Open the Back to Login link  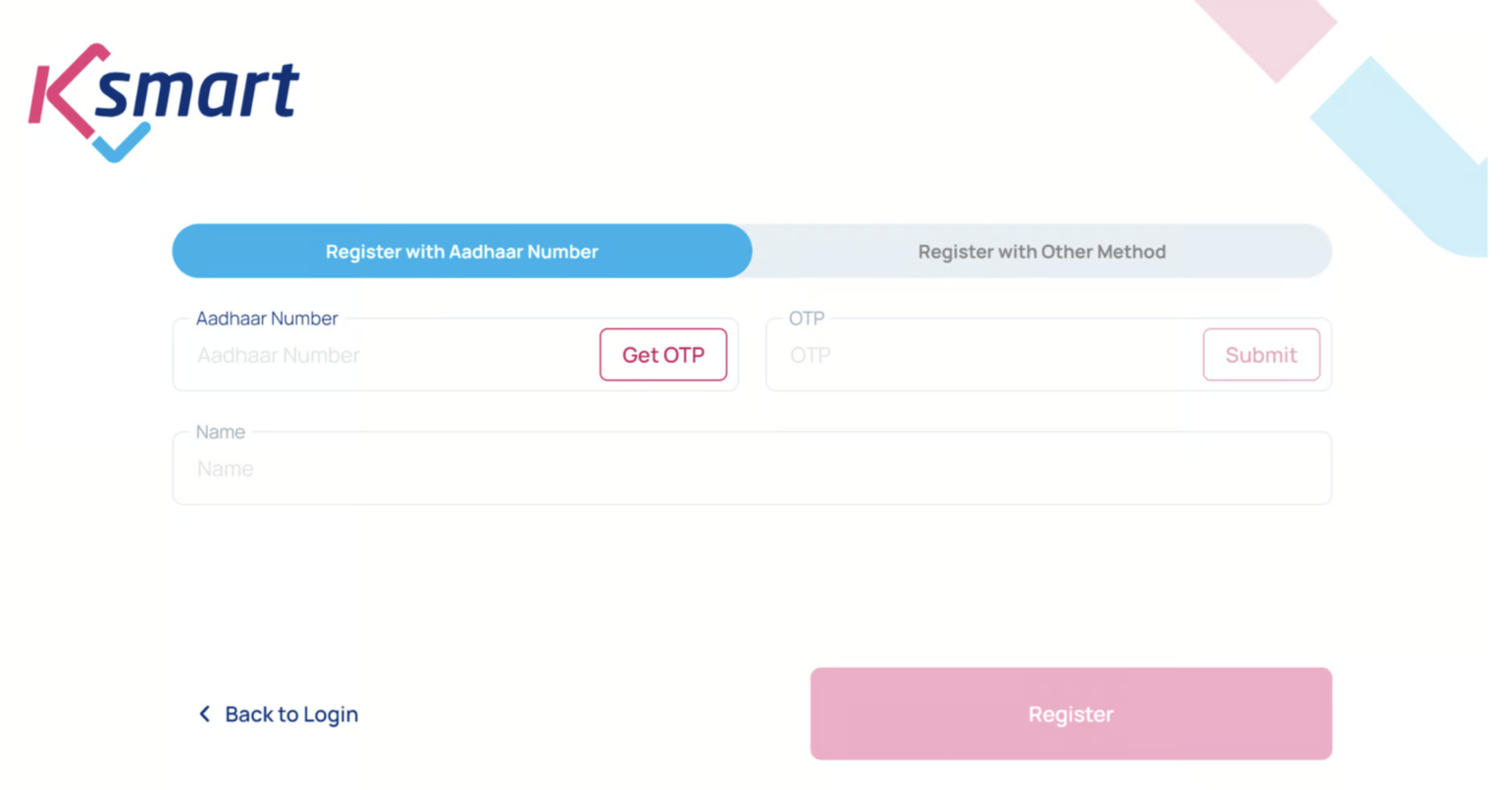click(289, 714)
